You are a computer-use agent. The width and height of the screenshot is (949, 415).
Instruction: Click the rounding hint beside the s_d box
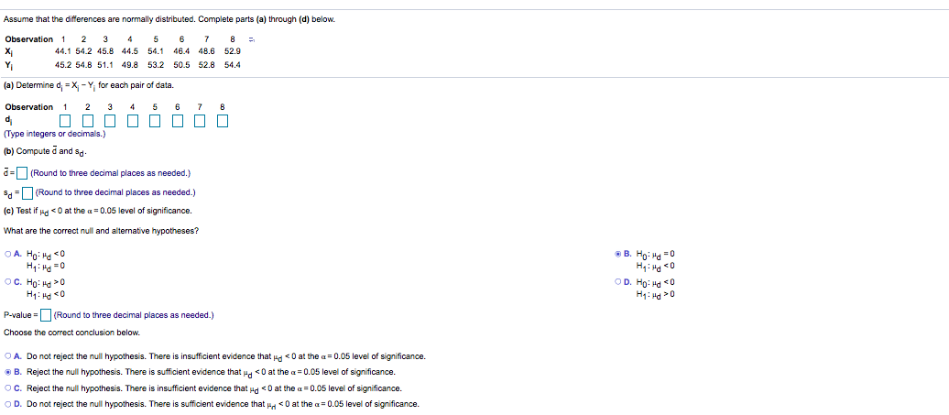(115, 193)
